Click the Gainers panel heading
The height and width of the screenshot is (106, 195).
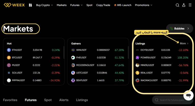click(x=76, y=44)
